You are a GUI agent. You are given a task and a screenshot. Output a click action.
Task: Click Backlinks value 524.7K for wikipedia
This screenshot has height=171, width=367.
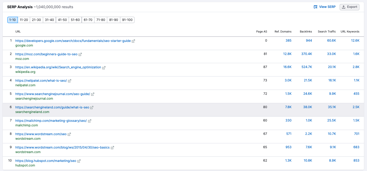[307, 67]
